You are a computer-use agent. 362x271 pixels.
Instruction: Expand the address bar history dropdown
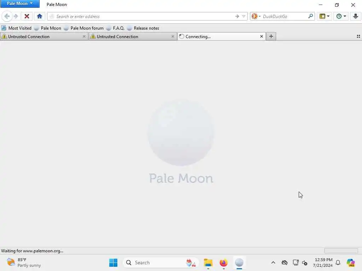click(244, 16)
